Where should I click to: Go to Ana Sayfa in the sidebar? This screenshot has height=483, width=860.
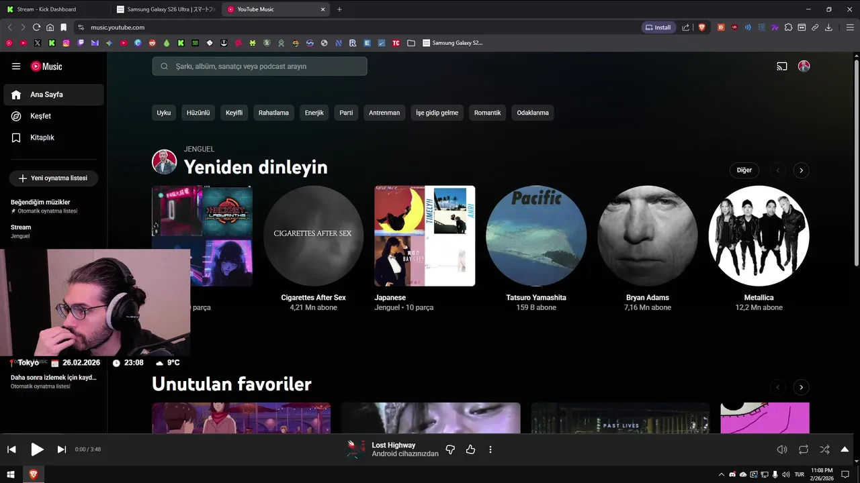pyautogui.click(x=54, y=95)
